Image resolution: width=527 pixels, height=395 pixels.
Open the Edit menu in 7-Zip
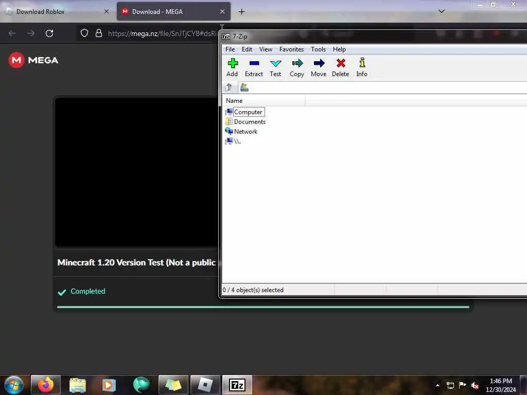(247, 49)
